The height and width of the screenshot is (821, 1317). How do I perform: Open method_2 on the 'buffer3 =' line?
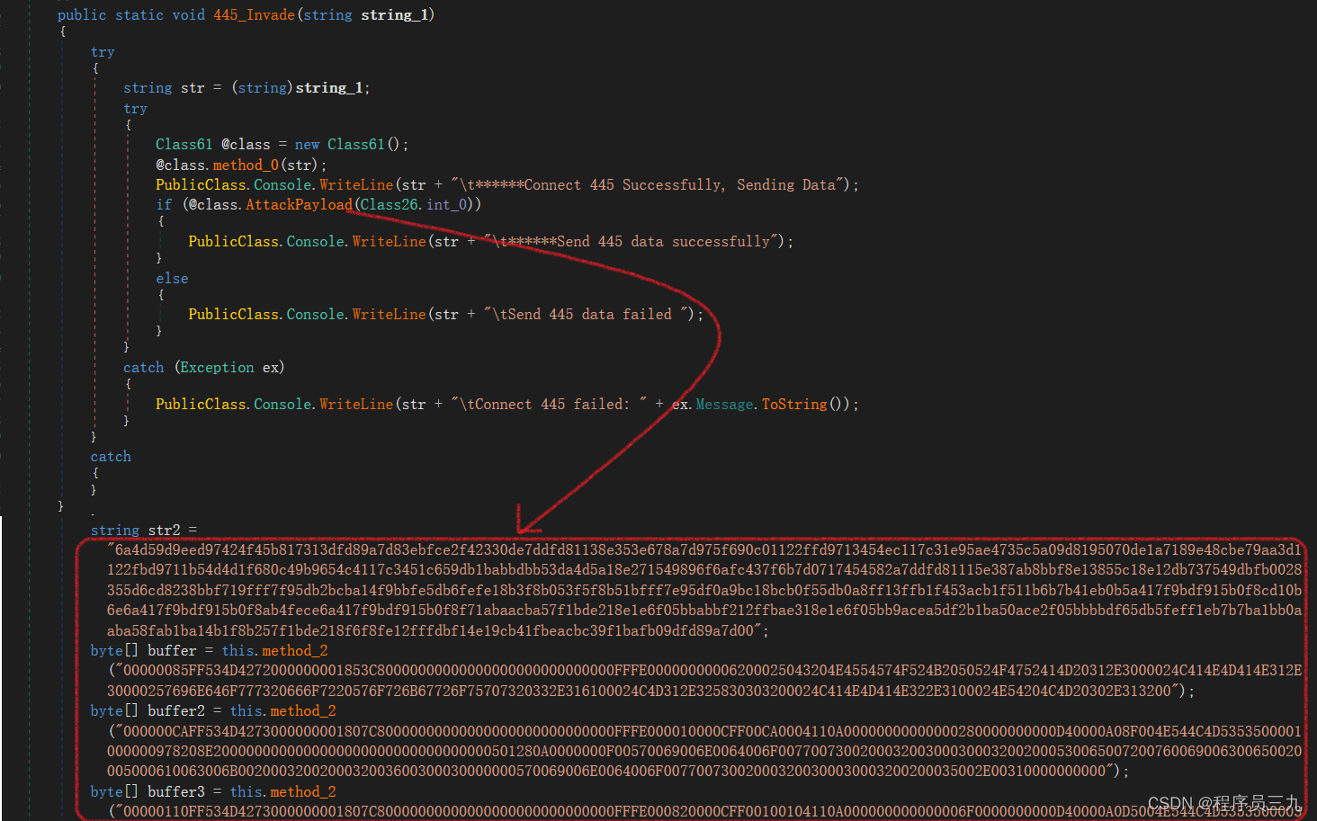click(x=303, y=792)
